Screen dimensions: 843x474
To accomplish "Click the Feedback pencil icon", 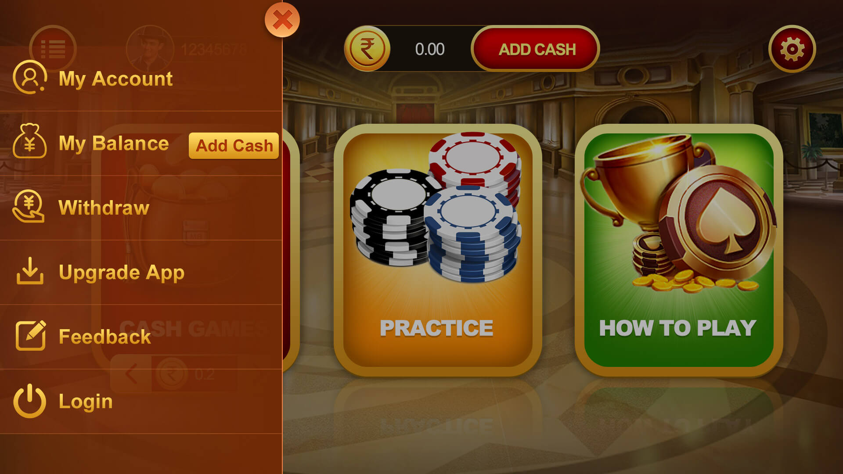I will 31,335.
